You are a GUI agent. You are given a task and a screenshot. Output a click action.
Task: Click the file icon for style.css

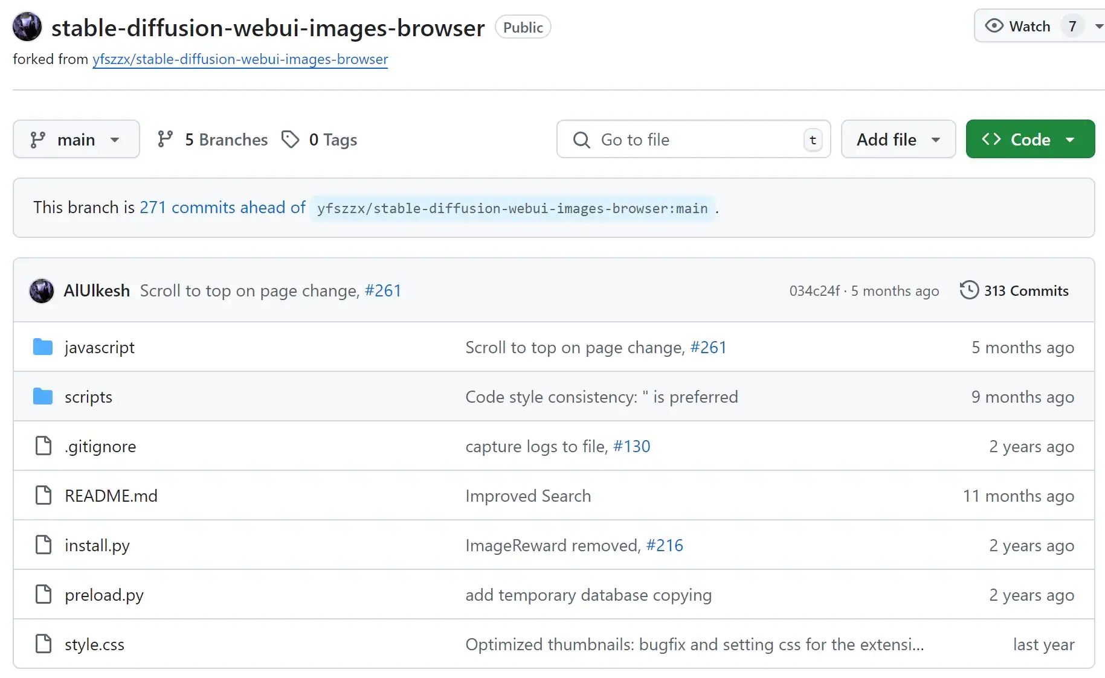(x=43, y=644)
